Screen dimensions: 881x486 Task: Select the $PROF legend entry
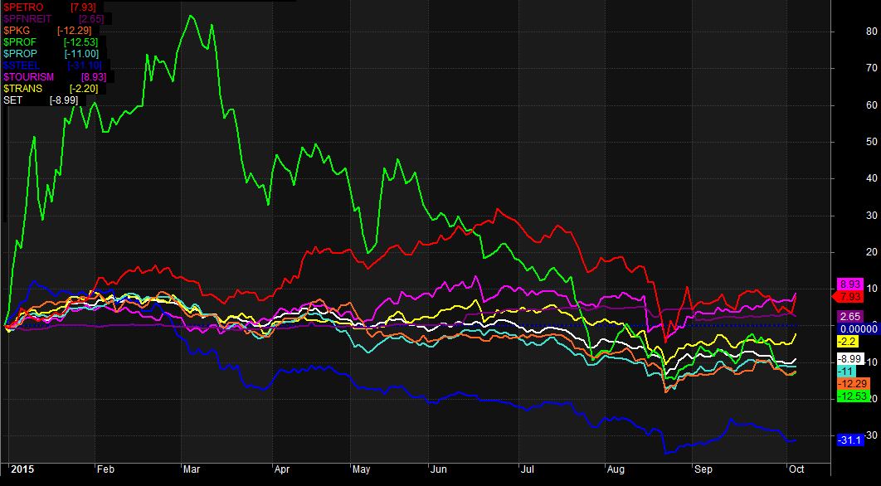(x=22, y=42)
